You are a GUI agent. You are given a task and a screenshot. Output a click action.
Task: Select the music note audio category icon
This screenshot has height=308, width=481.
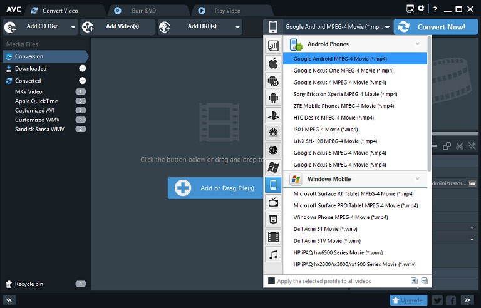pos(273,255)
